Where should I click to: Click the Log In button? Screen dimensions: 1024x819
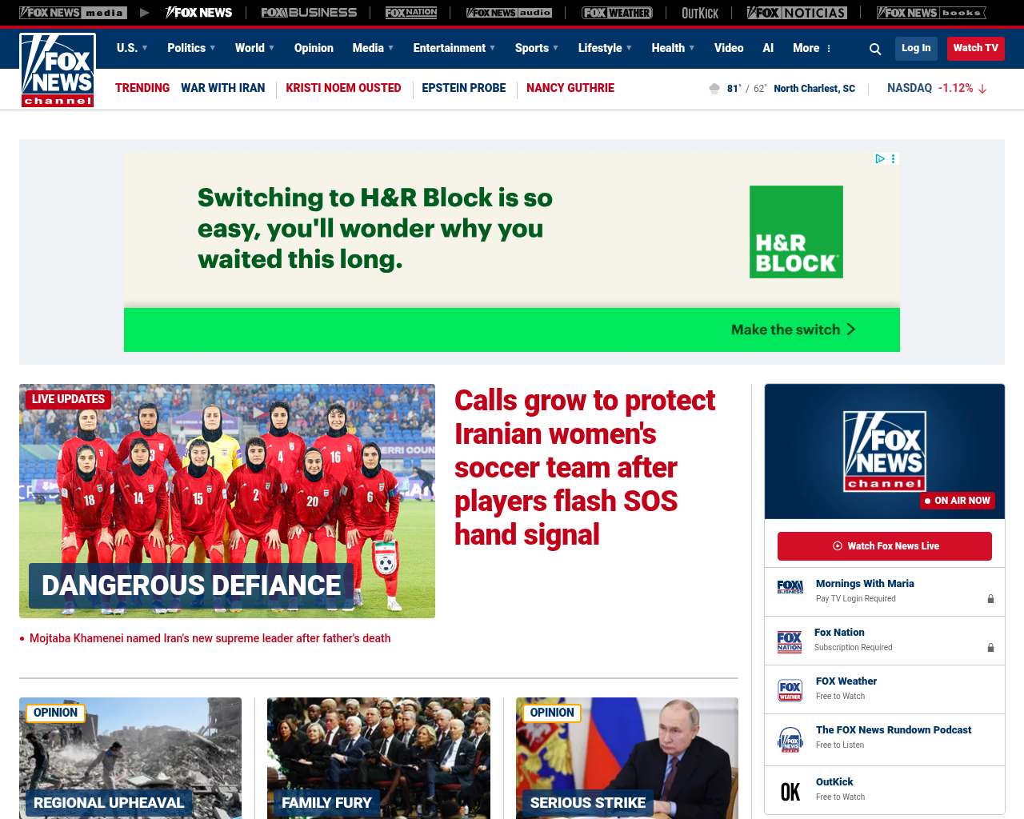click(916, 48)
